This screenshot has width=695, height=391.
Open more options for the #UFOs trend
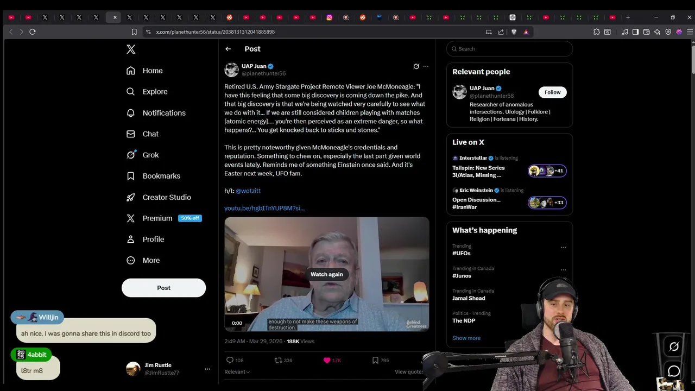tap(563, 247)
